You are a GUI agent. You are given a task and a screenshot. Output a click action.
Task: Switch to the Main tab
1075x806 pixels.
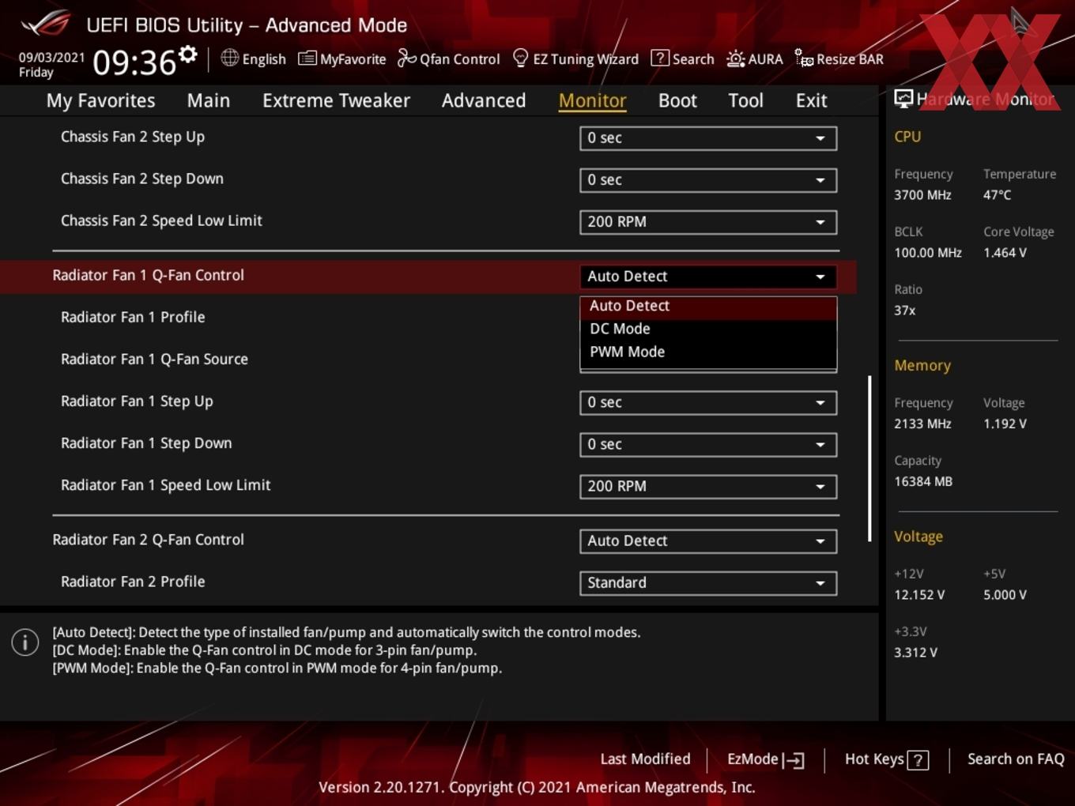coord(209,100)
